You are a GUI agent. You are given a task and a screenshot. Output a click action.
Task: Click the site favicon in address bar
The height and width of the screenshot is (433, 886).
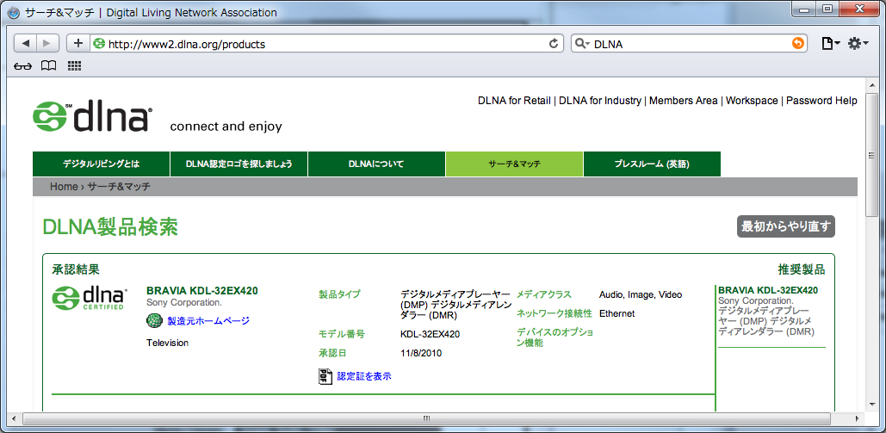click(x=99, y=44)
